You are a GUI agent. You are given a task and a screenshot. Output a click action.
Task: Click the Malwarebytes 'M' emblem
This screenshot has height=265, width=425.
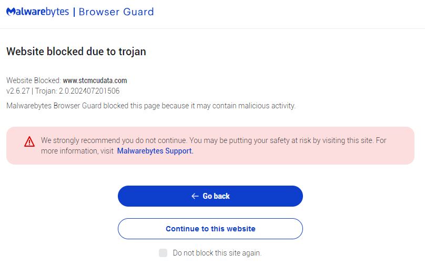pyautogui.click(x=11, y=12)
